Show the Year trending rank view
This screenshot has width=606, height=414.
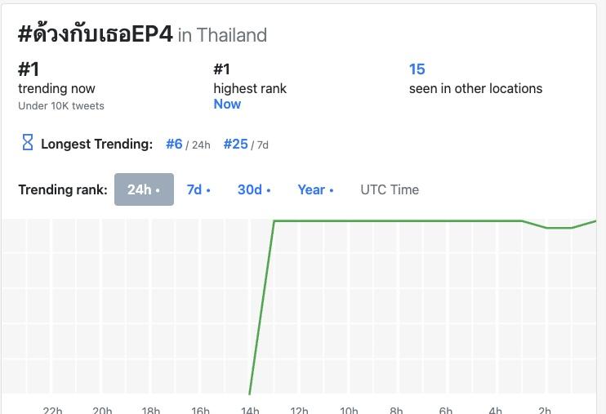click(x=315, y=189)
